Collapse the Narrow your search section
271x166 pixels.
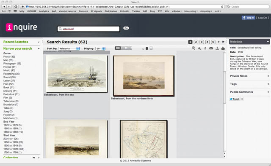click(x=39, y=49)
